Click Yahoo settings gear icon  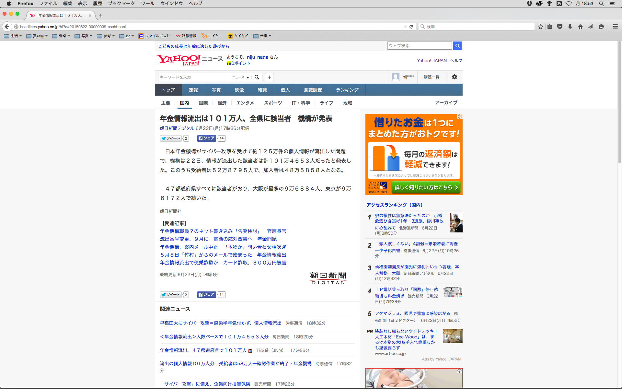coord(454,77)
